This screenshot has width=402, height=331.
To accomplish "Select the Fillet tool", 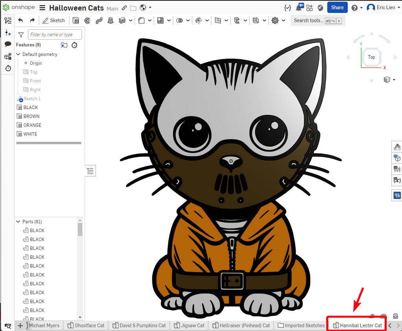I will coord(141,20).
